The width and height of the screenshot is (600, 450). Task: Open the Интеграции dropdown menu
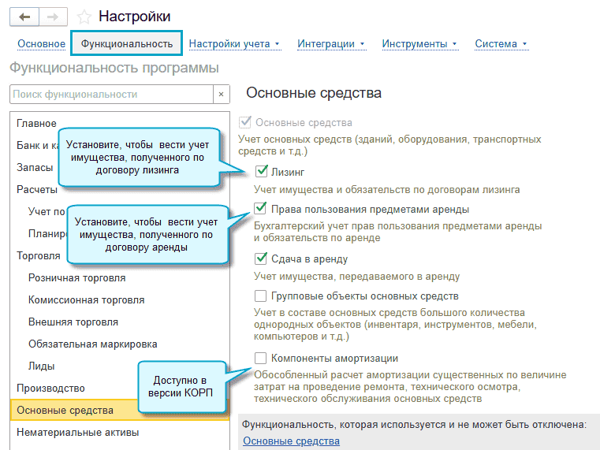click(331, 44)
